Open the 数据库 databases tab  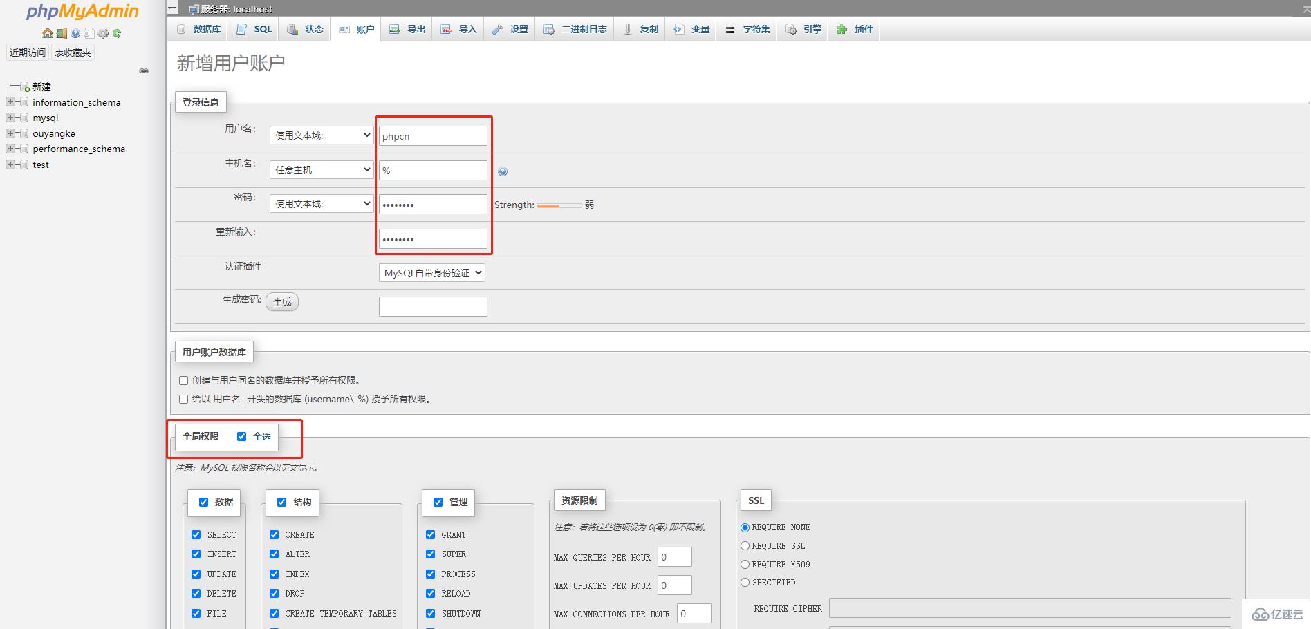(198, 29)
